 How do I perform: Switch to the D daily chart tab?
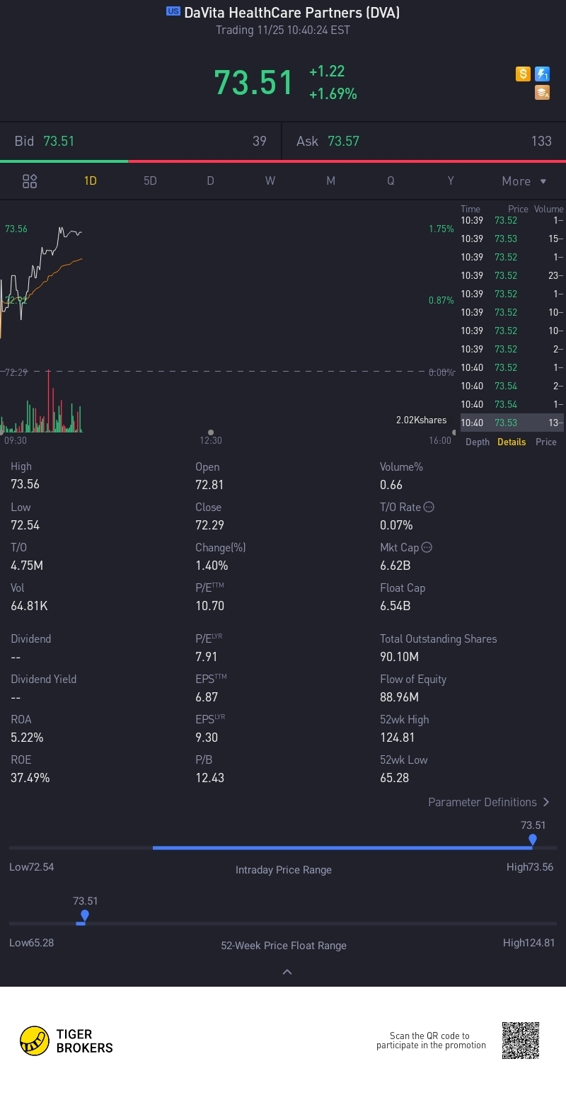(x=210, y=181)
